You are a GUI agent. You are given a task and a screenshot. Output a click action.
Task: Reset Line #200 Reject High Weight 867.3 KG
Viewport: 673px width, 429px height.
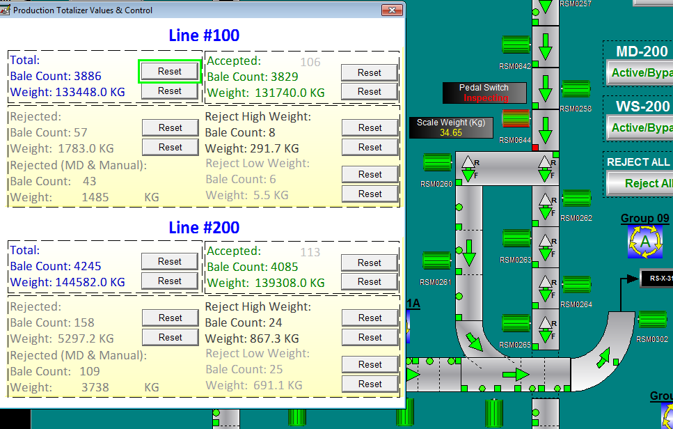coord(370,337)
